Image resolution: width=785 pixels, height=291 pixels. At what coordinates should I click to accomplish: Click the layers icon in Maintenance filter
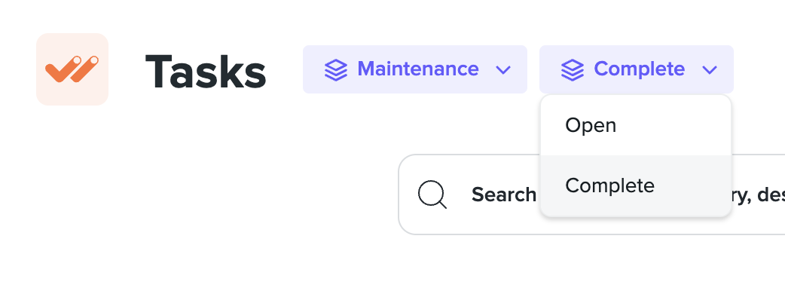point(336,69)
